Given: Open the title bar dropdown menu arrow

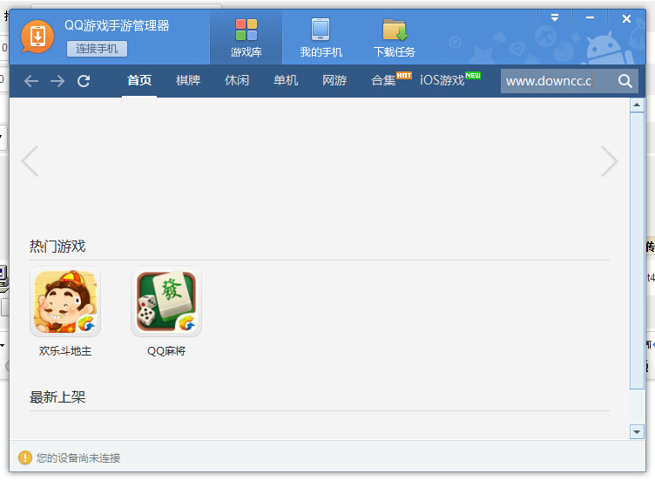Looking at the screenshot, I should point(555,17).
